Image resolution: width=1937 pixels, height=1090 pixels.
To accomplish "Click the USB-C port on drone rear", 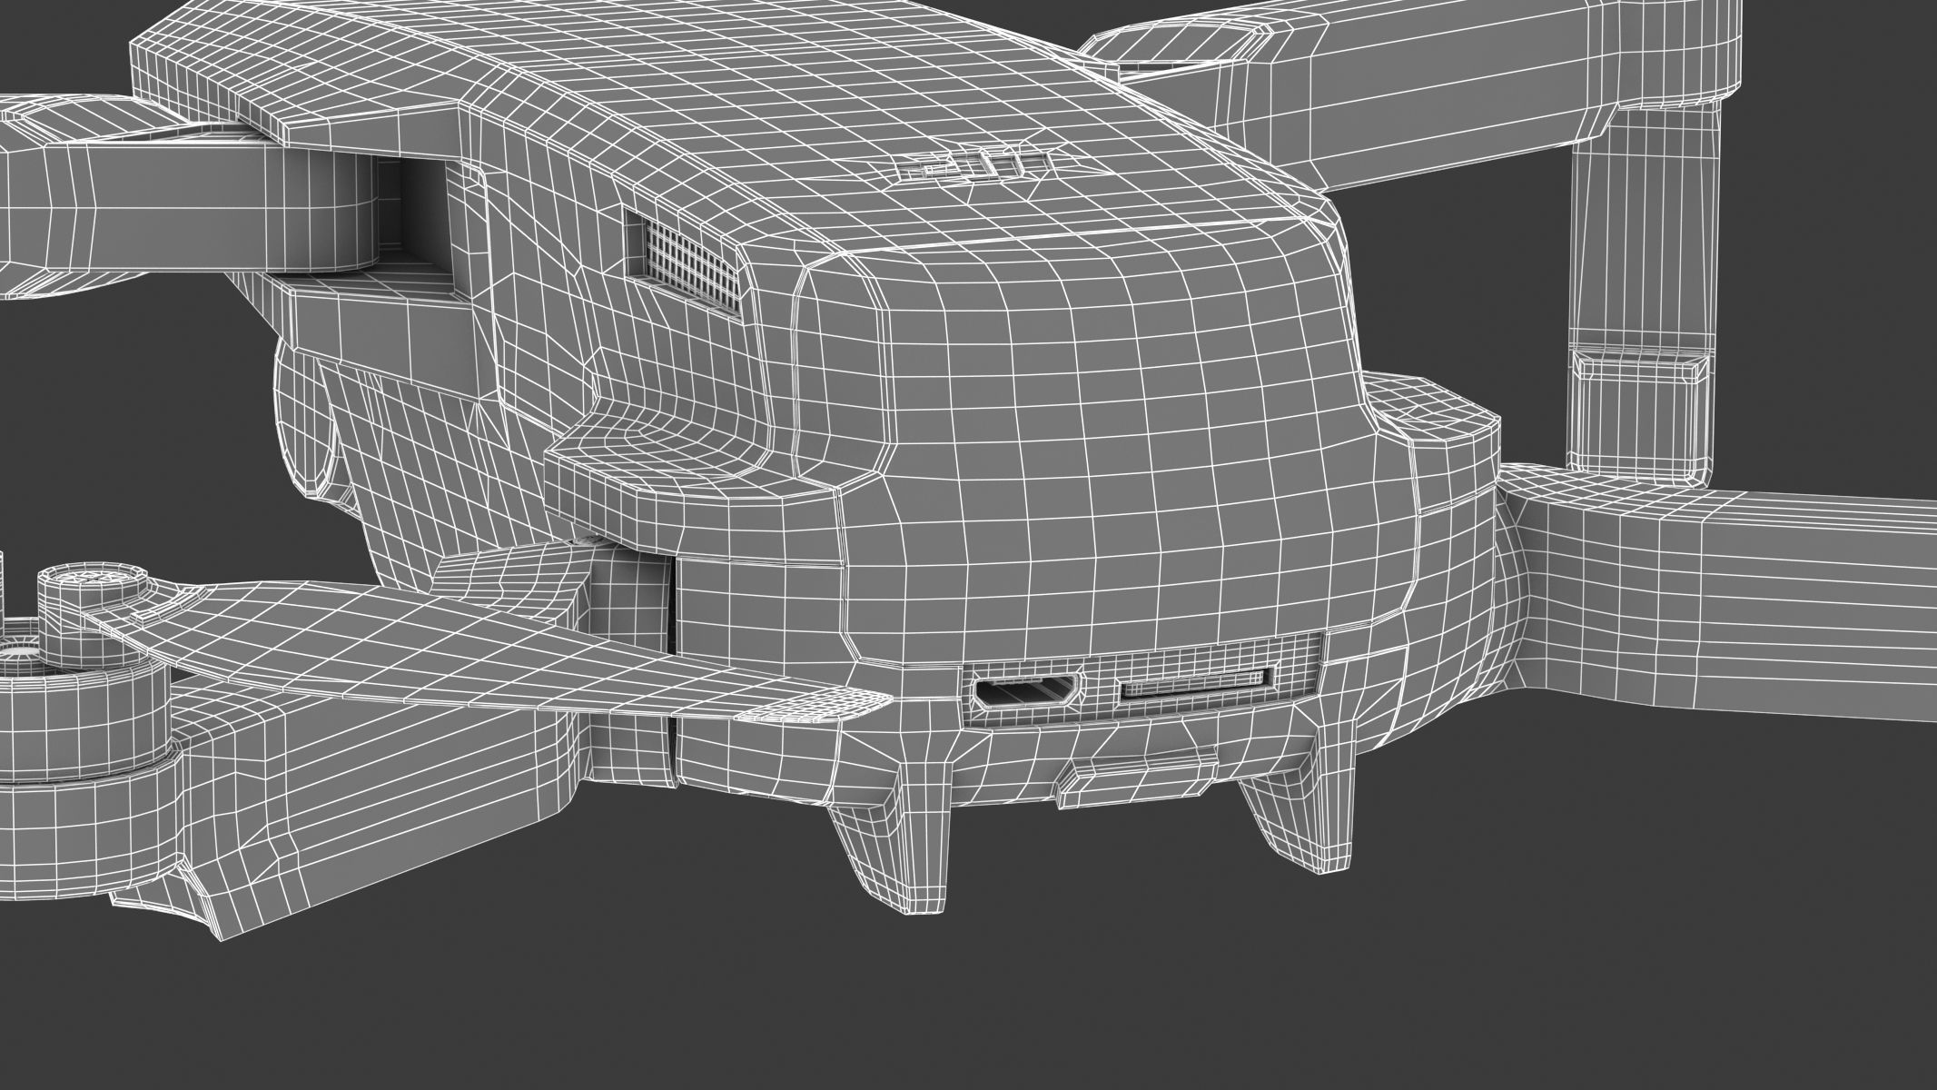I will [x=1028, y=692].
